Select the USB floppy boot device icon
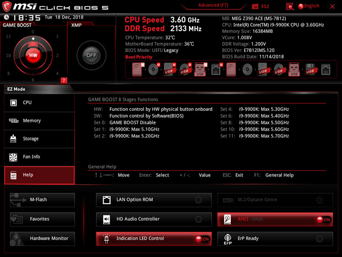 (310, 69)
